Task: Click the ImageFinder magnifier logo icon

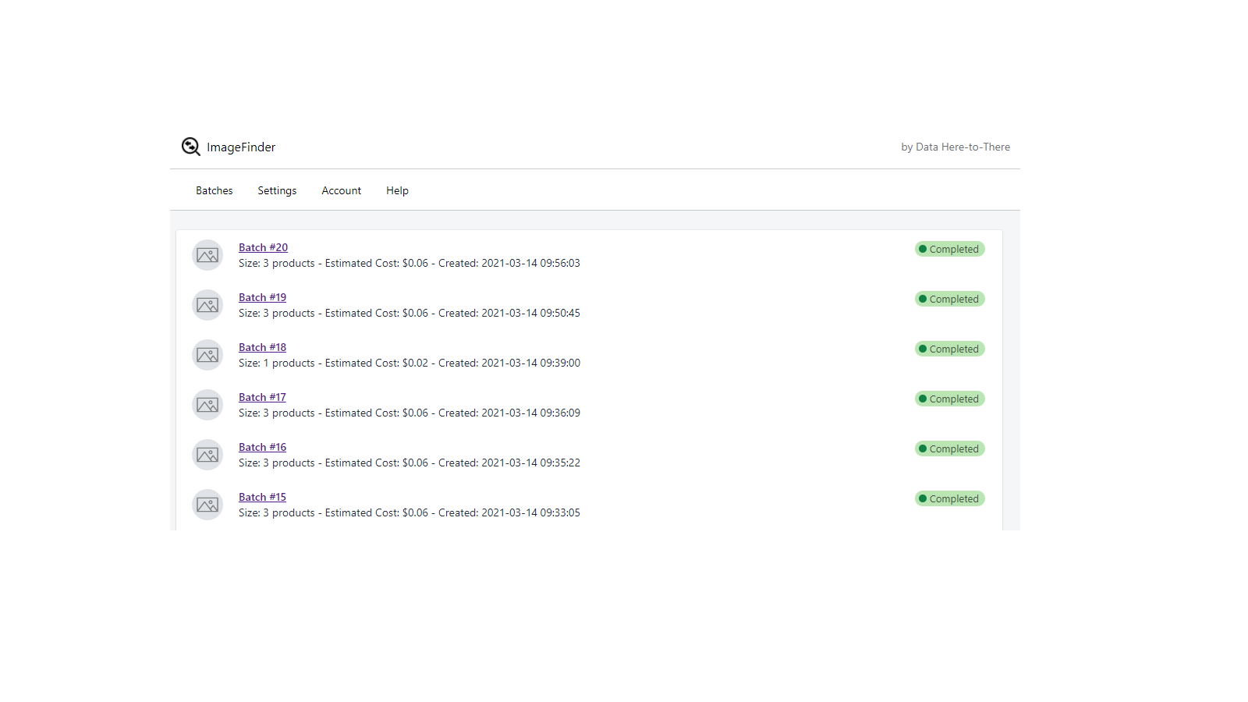Action: 191,147
